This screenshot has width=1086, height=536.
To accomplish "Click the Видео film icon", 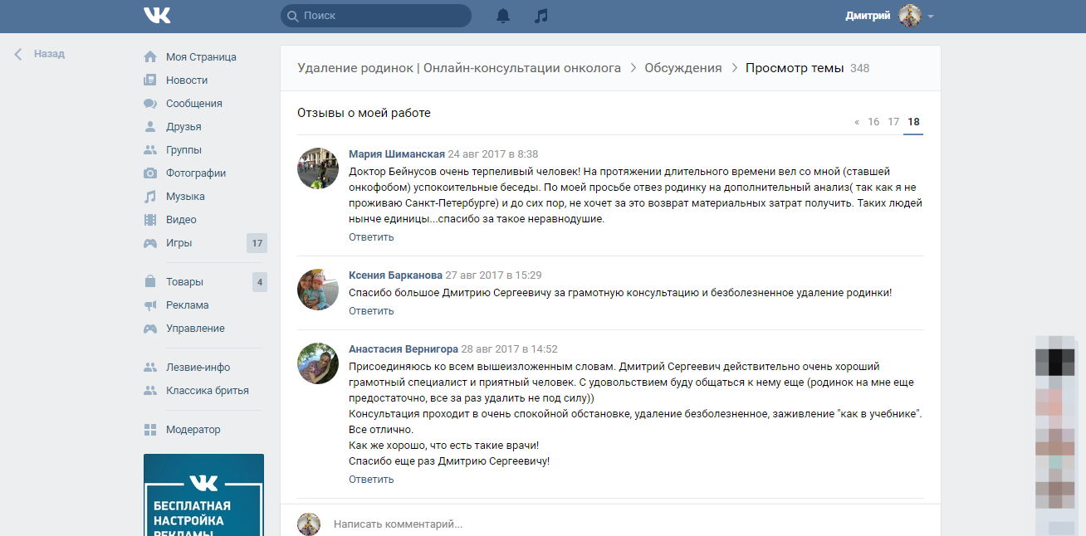I will pyautogui.click(x=150, y=220).
